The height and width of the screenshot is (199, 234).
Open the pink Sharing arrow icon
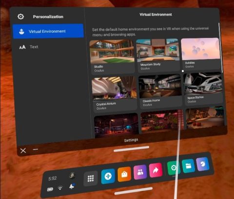pos(156,170)
